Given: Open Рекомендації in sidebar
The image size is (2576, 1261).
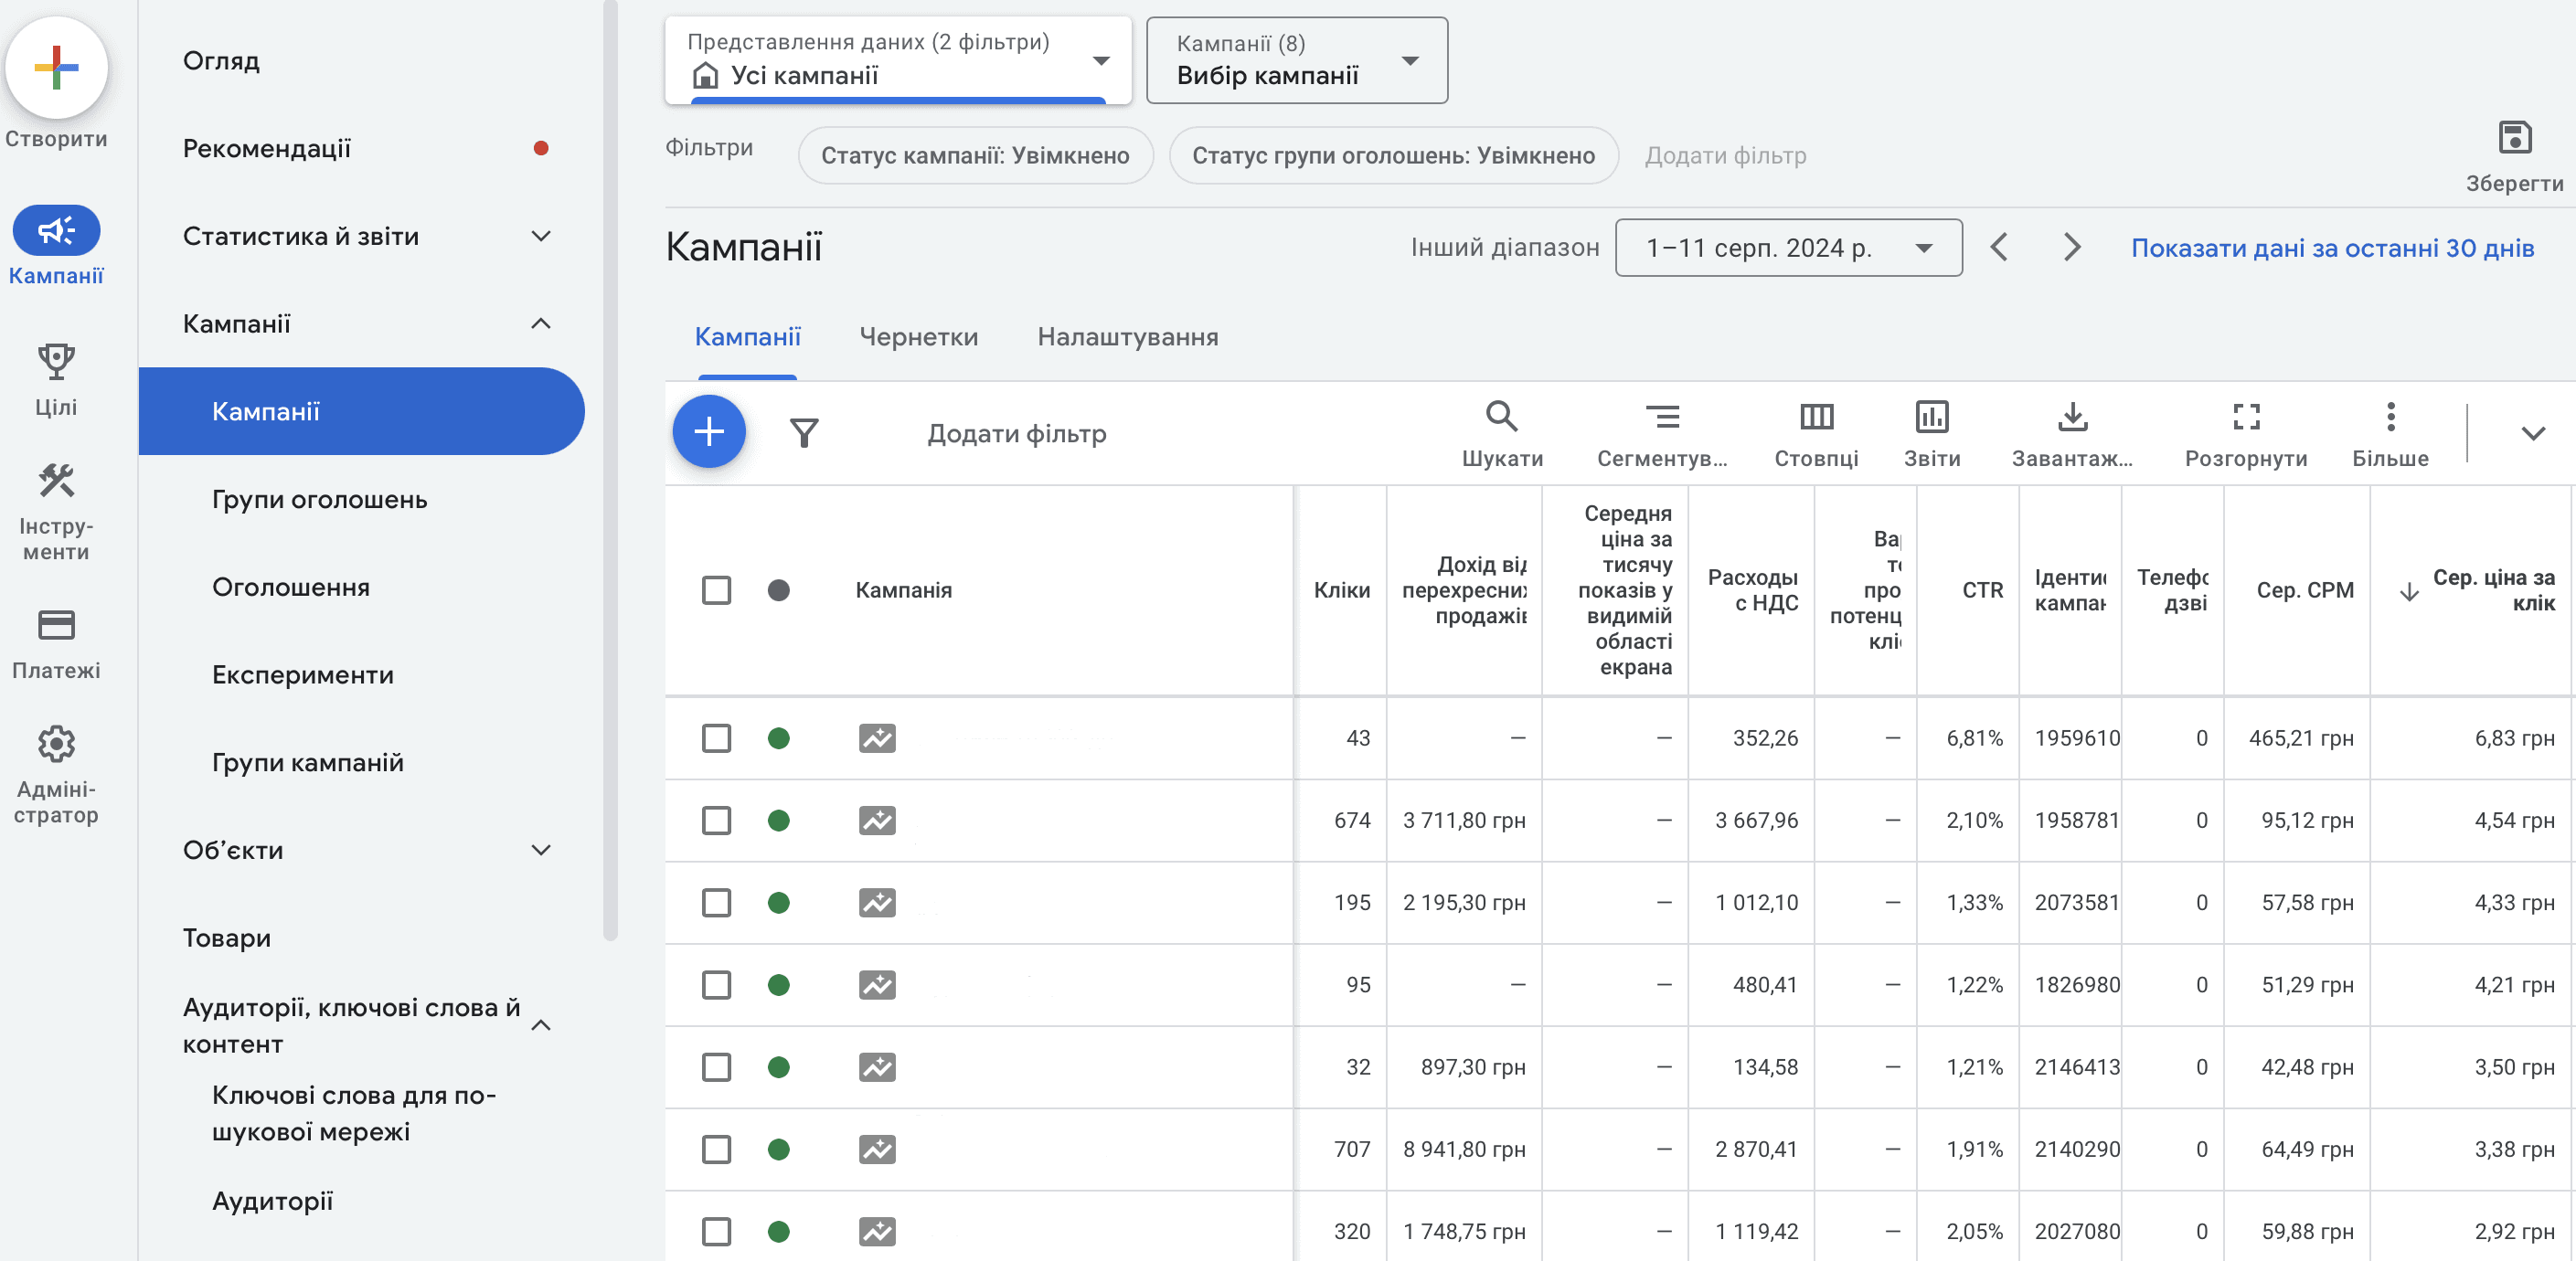Looking at the screenshot, I should pos(267,148).
